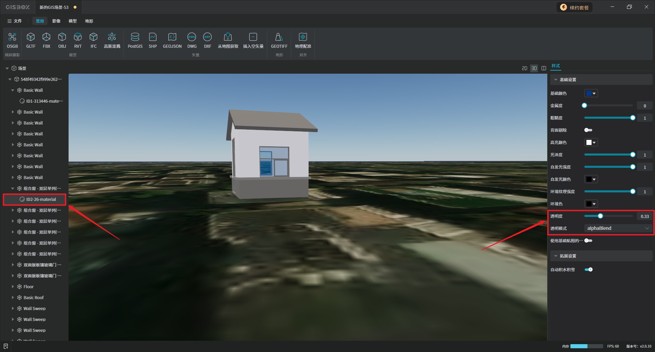The height and width of the screenshot is (352, 655).
Task: Select the ID1-313446-material tree item
Action: point(44,101)
